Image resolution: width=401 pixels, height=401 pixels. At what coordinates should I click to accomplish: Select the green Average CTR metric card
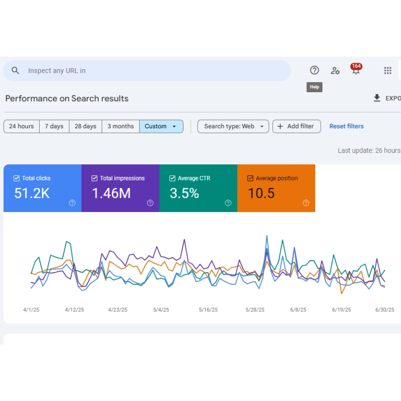(198, 188)
